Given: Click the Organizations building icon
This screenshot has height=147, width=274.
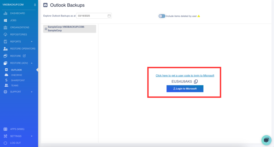Looking at the screenshot, I should tap(5, 28).
